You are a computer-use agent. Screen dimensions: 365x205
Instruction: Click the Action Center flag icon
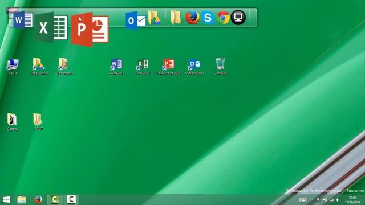[319, 200]
